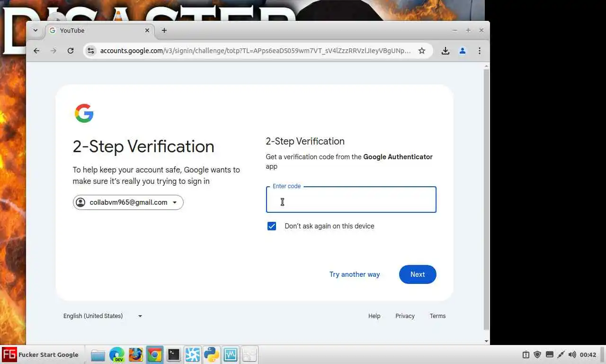Click the Chrome forward arrow
The height and width of the screenshot is (364, 606).
(53, 51)
